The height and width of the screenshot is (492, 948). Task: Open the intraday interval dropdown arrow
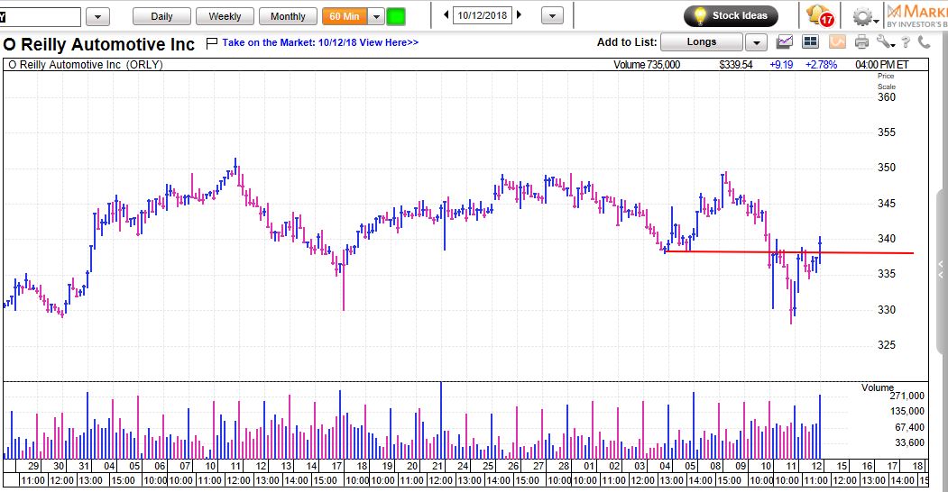tap(376, 16)
